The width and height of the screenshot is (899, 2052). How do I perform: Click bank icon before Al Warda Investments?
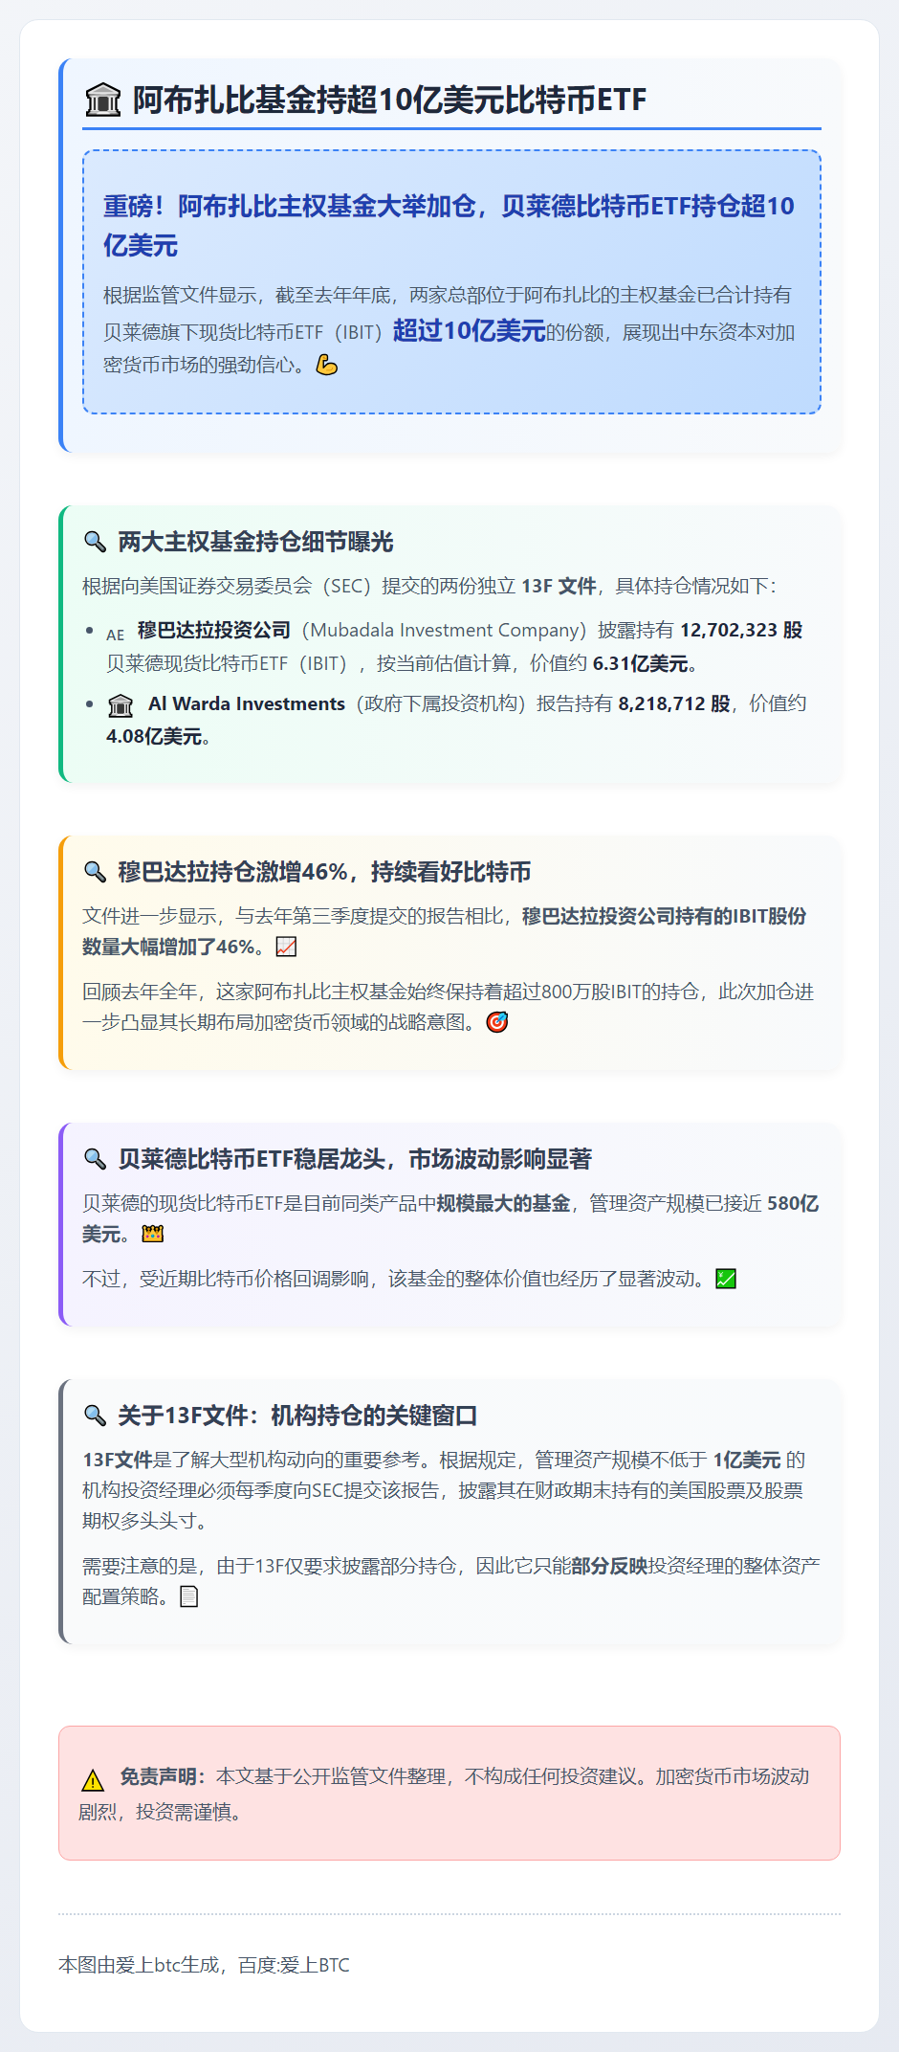(x=121, y=705)
